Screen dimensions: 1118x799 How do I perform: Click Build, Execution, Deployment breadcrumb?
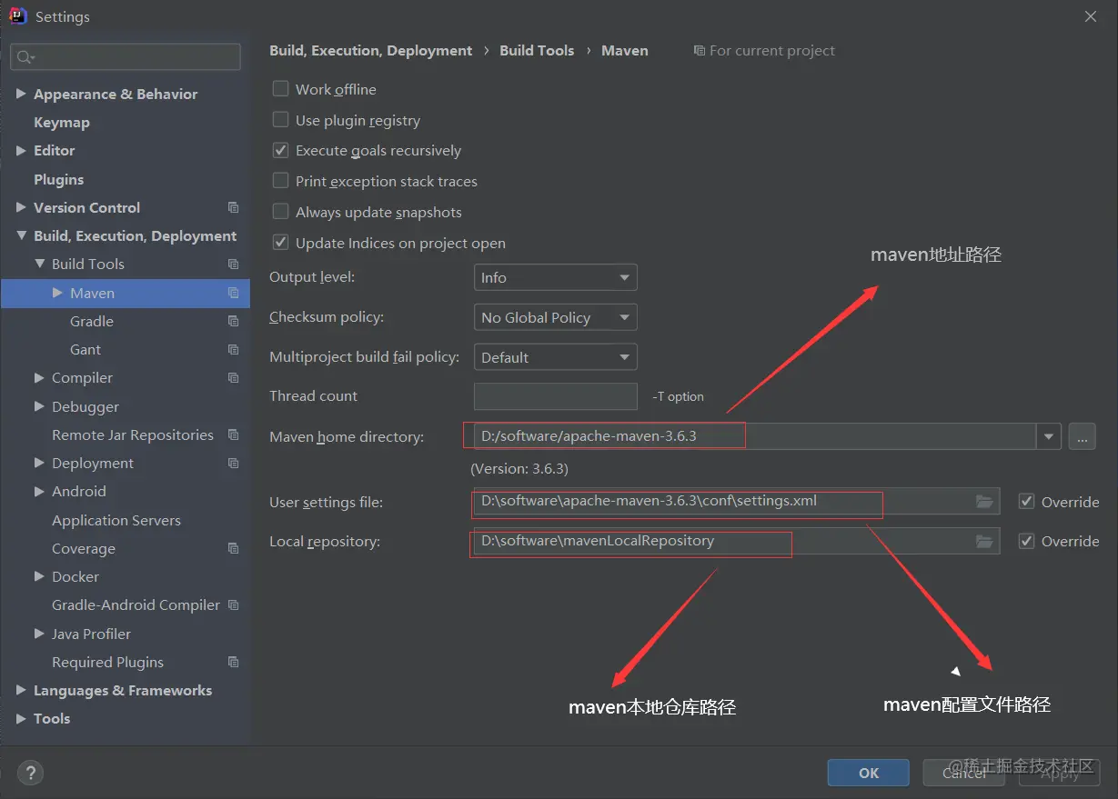tap(371, 51)
